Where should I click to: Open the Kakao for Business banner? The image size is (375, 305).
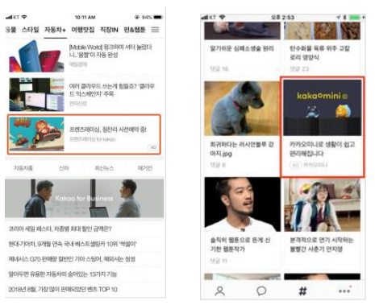pos(84,198)
